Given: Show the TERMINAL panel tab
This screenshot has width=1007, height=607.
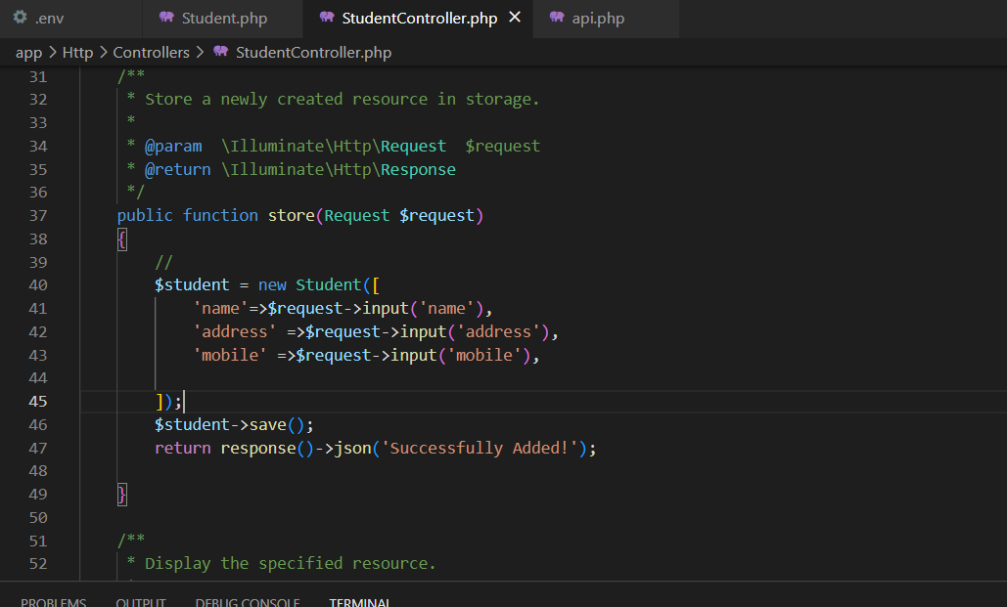Looking at the screenshot, I should click(359, 602).
